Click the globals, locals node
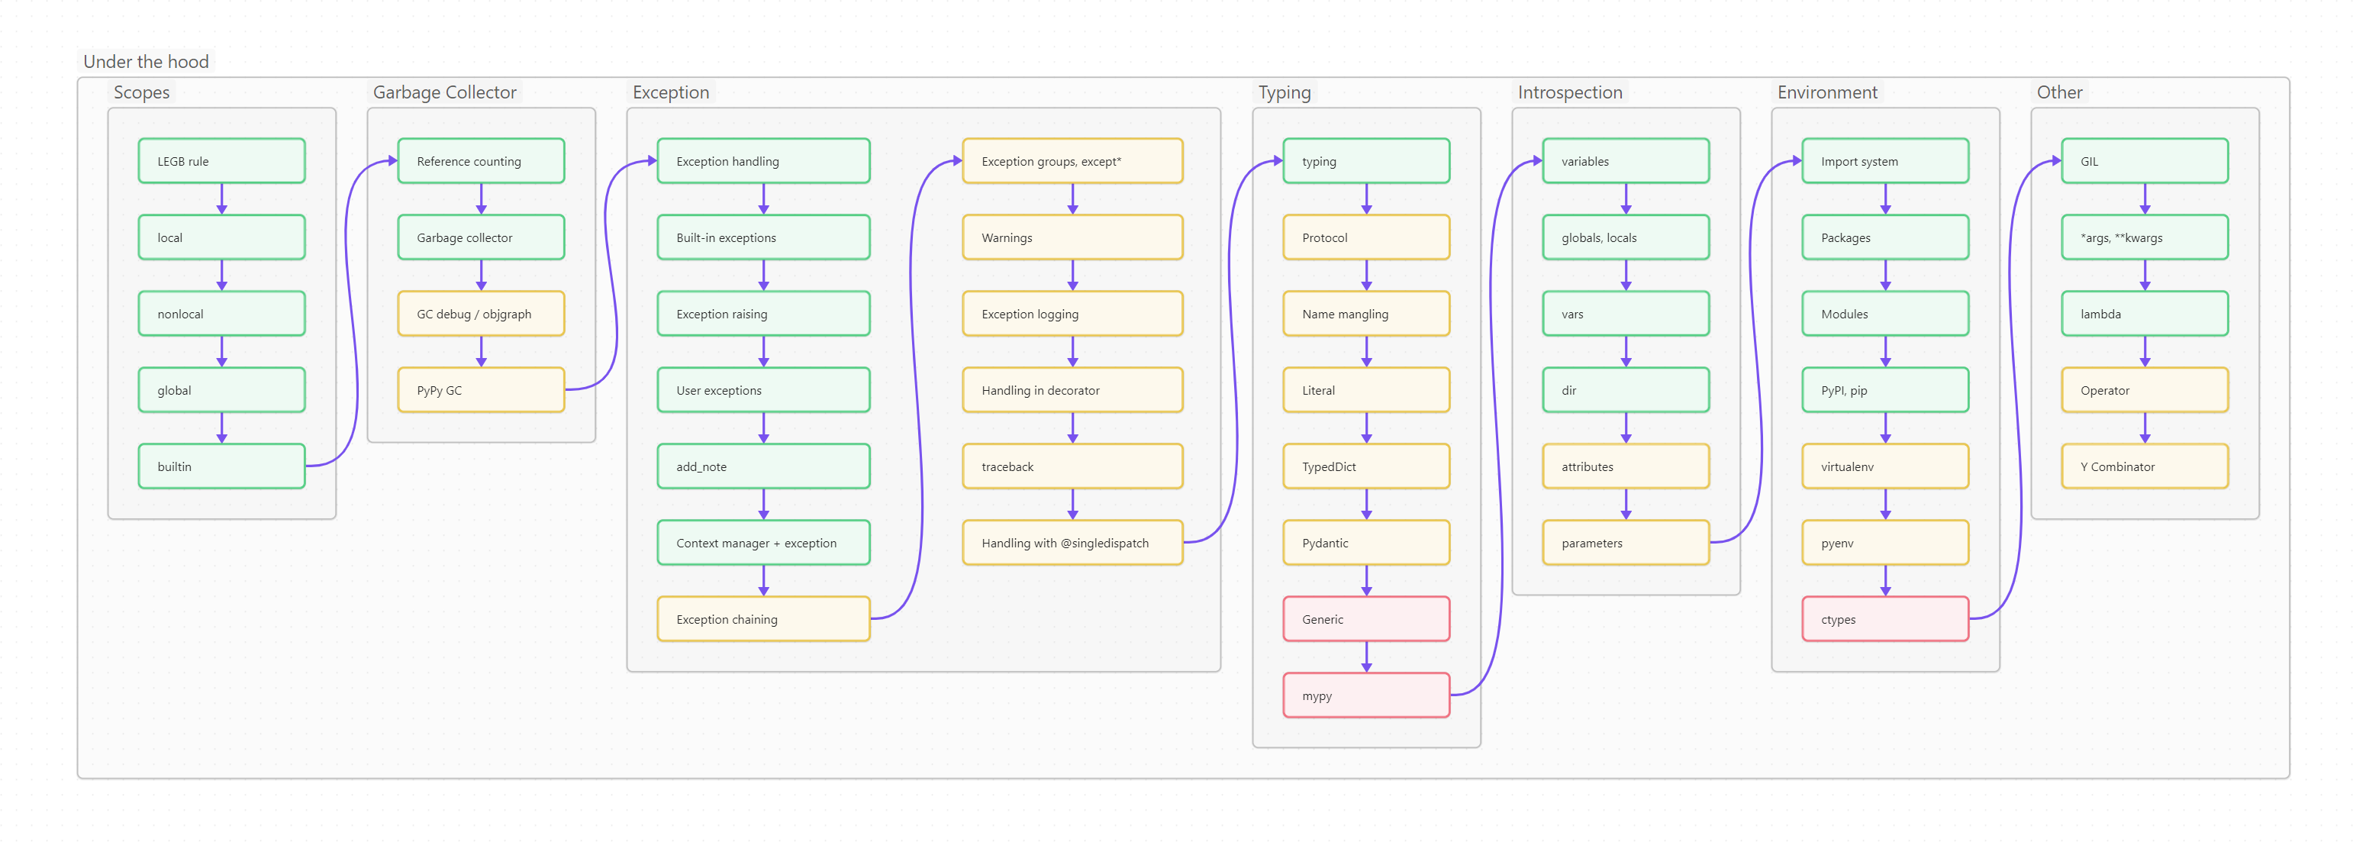Image resolution: width=2366 pixels, height=855 pixels. coord(1625,237)
